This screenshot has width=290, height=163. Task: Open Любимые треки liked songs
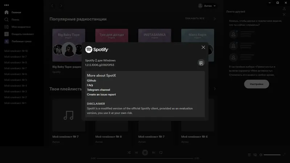click(18, 41)
